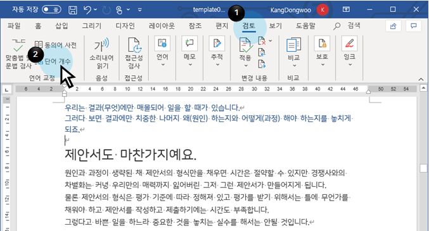Switch to the 레이아웃 tab
This screenshot has width=429, height=231.
click(162, 26)
